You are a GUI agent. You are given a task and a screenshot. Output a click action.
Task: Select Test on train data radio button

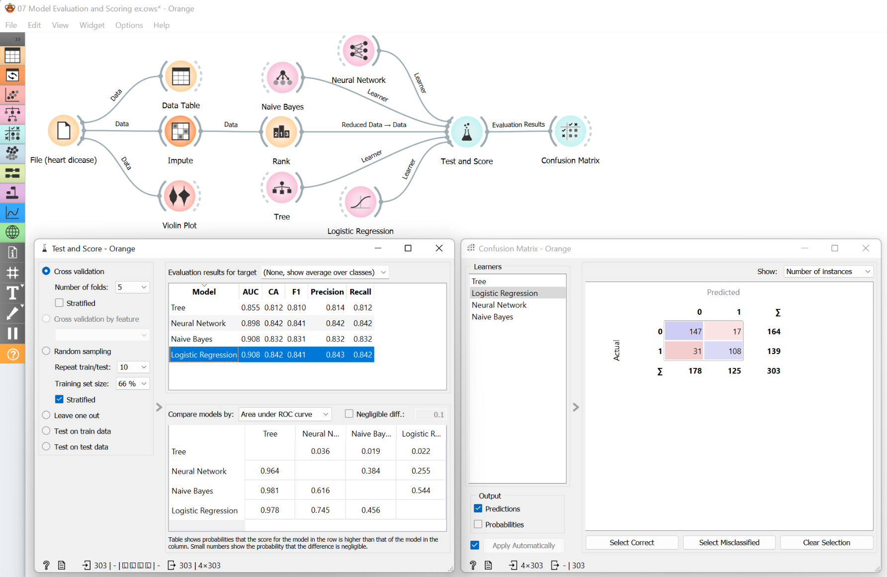tap(46, 431)
